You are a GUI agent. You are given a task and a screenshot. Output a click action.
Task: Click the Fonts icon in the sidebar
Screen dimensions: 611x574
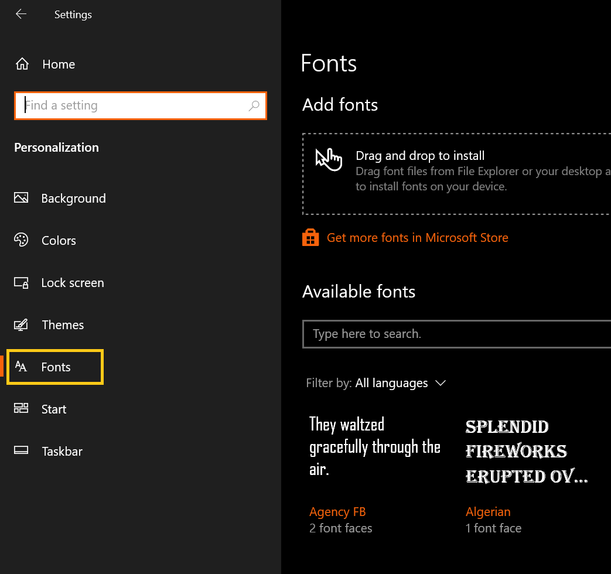point(21,367)
